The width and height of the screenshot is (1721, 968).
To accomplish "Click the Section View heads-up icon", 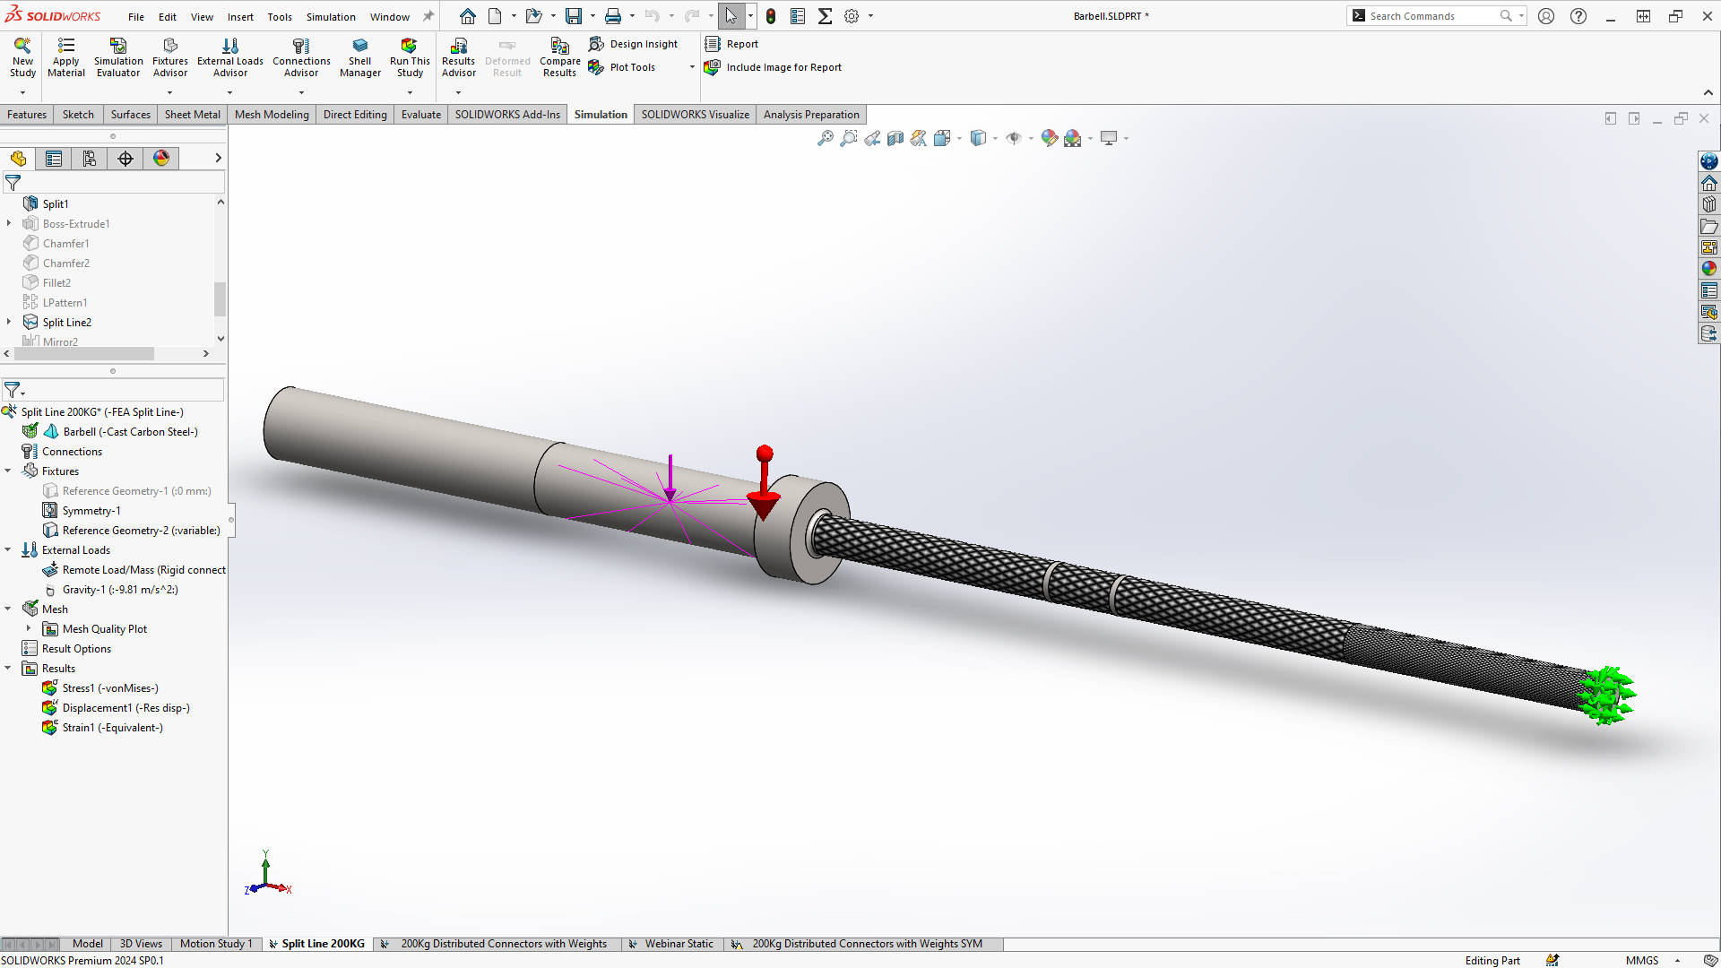I will click(895, 138).
